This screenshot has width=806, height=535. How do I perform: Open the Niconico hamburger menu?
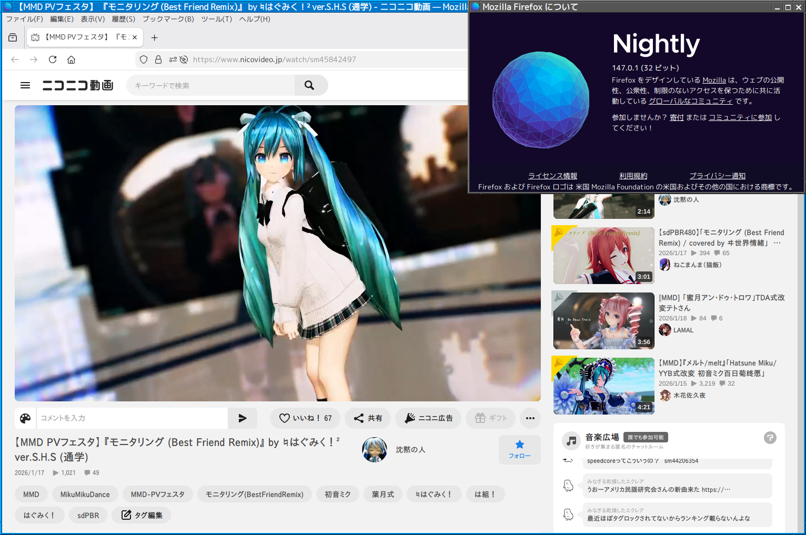25,85
